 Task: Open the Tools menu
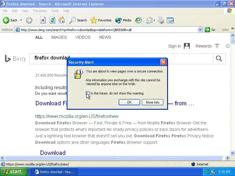pos(55,11)
